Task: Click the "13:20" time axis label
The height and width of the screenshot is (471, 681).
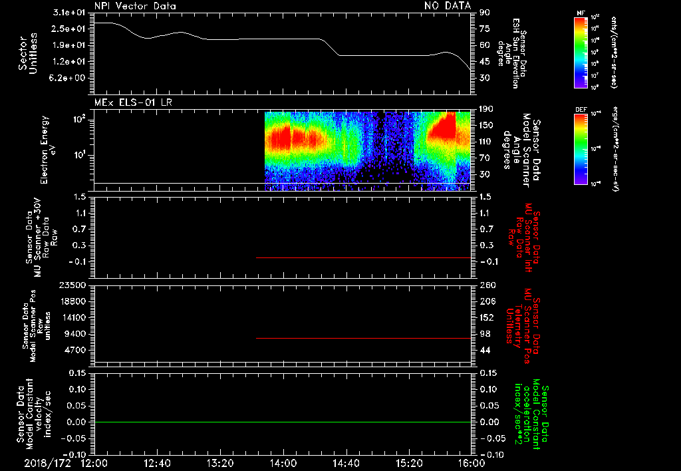Action: 220,463
